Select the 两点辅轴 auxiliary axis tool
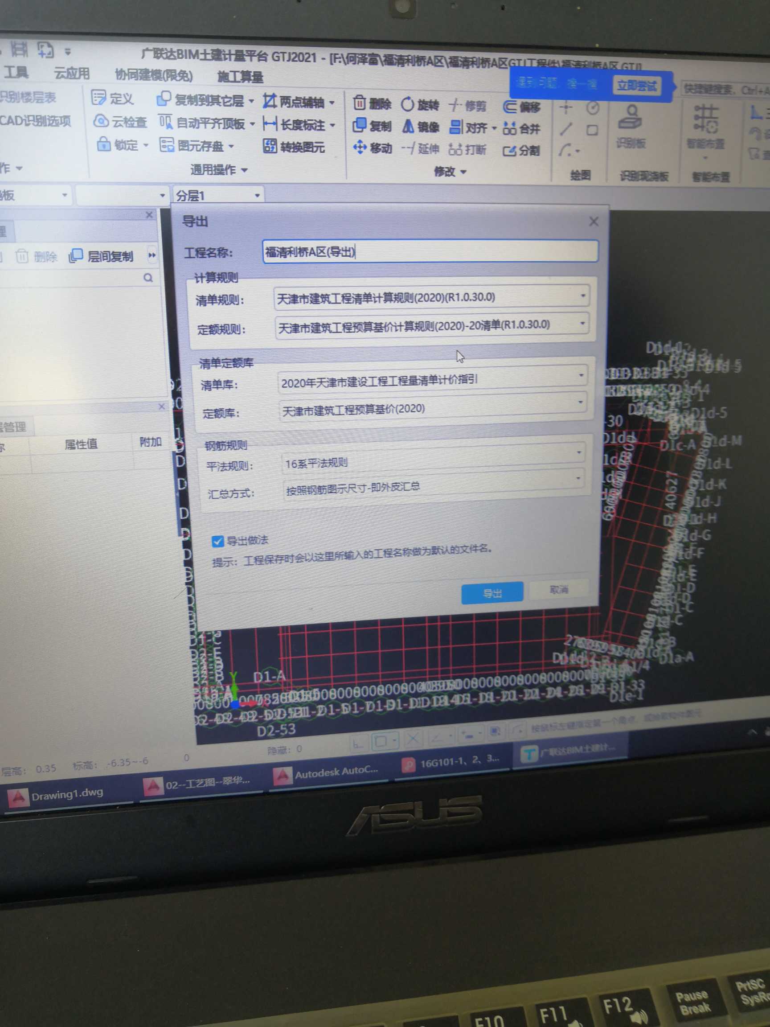Viewport: 770px width, 1027px height. pyautogui.click(x=299, y=102)
